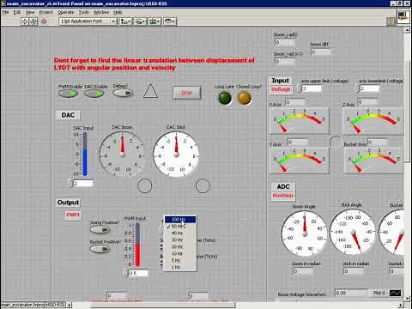Click the axis upper limit voltage field
Screen dimensions: 412x309
point(312,88)
